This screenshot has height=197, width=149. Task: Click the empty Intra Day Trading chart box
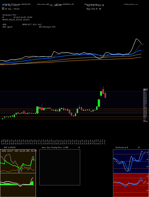point(60,167)
